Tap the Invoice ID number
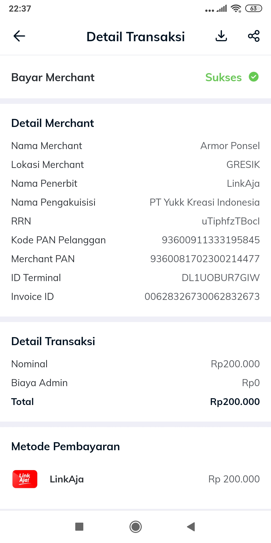271x543 pixels. pyautogui.click(x=202, y=297)
